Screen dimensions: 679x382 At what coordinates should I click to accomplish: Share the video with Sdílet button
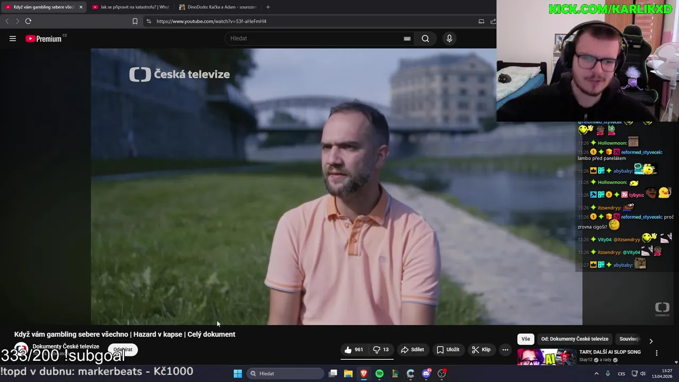tap(412, 350)
